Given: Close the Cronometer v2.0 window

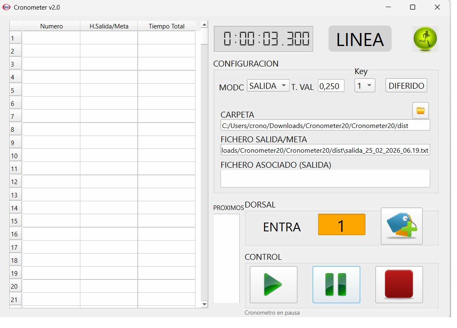Looking at the screenshot, I should point(437,7).
